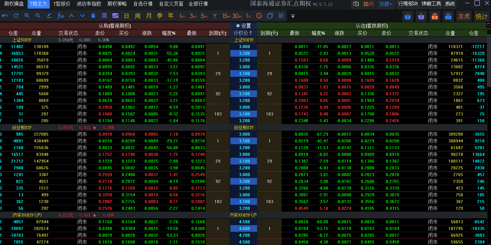Click the Y icon in the toolbar
Image resolution: width=491 pixels, height=245 pixels.
(x=215, y=16)
